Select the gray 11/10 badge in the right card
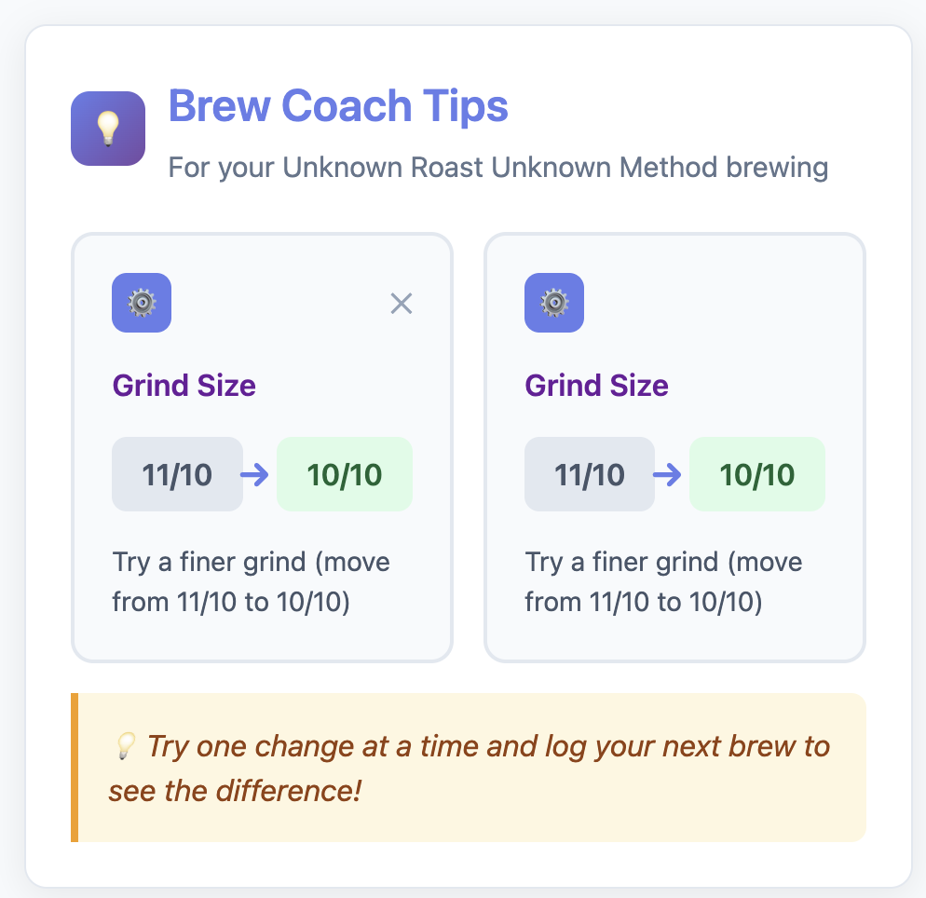The height and width of the screenshot is (898, 926). pos(590,475)
